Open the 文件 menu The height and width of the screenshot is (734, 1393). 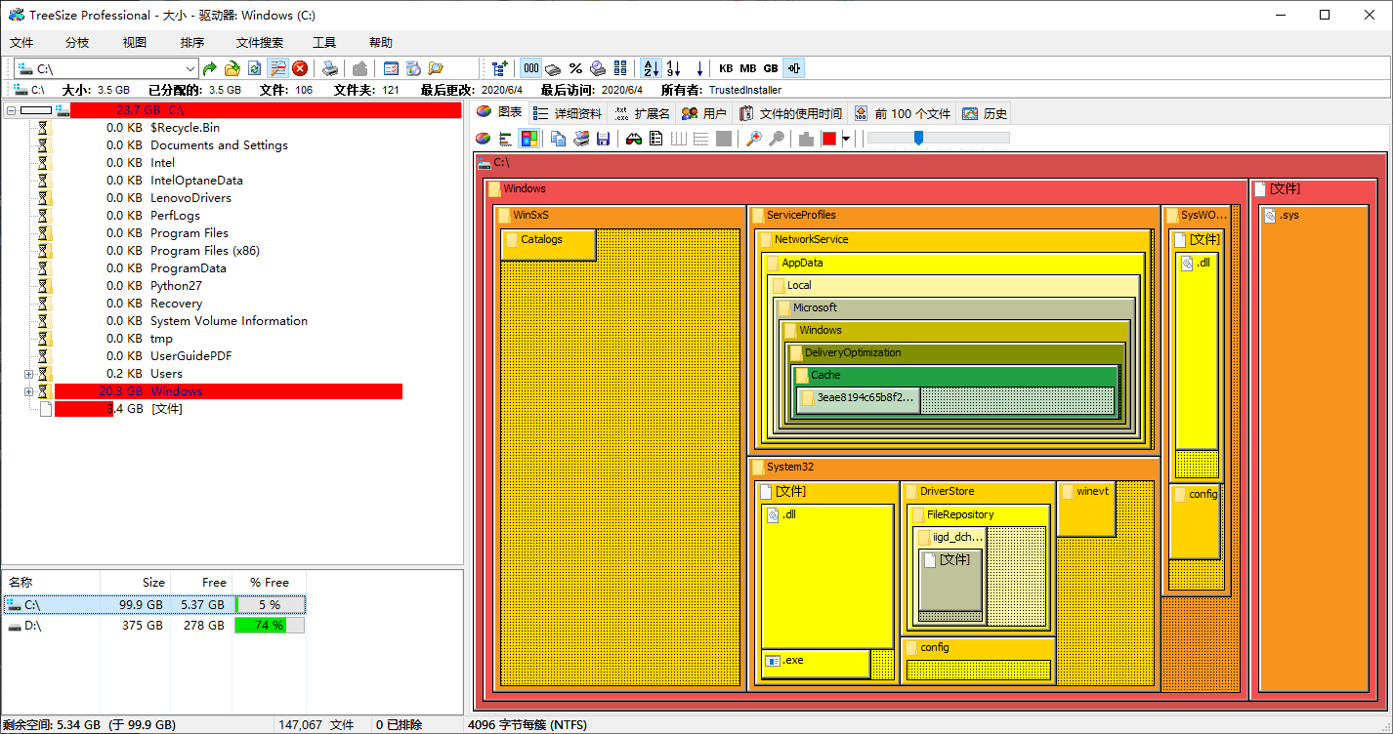coord(21,43)
